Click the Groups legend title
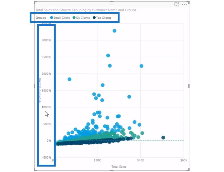This screenshot has width=224, height=172. pos(41,18)
